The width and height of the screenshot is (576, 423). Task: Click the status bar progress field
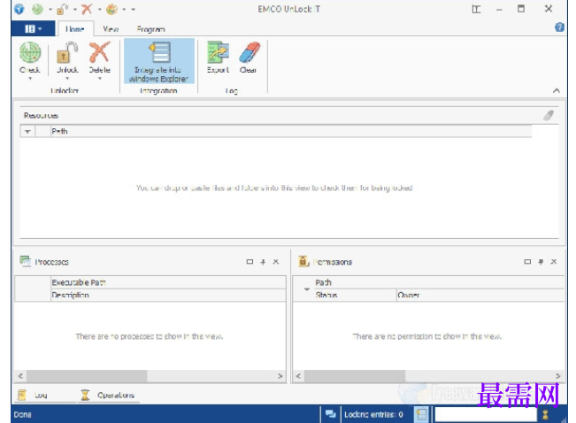[x=486, y=414]
